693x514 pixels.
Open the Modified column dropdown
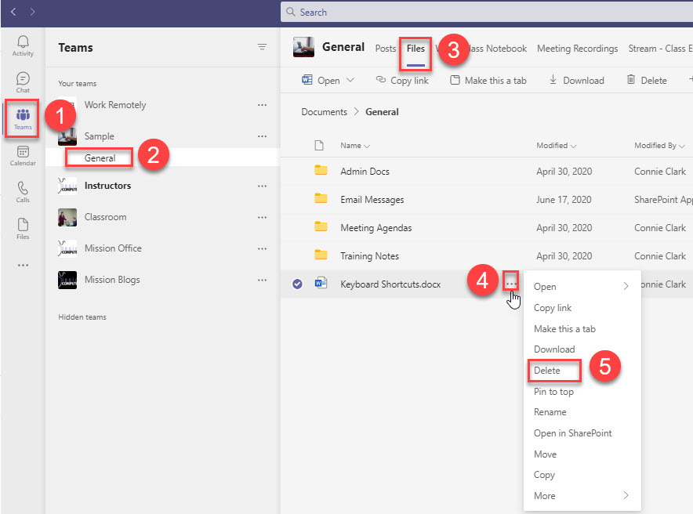tap(556, 146)
